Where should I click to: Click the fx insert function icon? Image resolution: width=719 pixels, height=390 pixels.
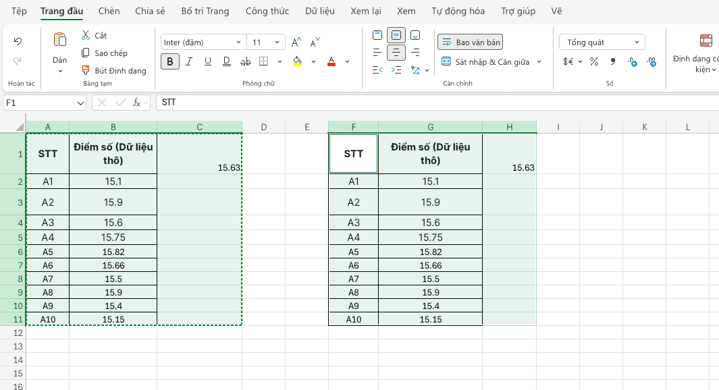pyautogui.click(x=136, y=103)
